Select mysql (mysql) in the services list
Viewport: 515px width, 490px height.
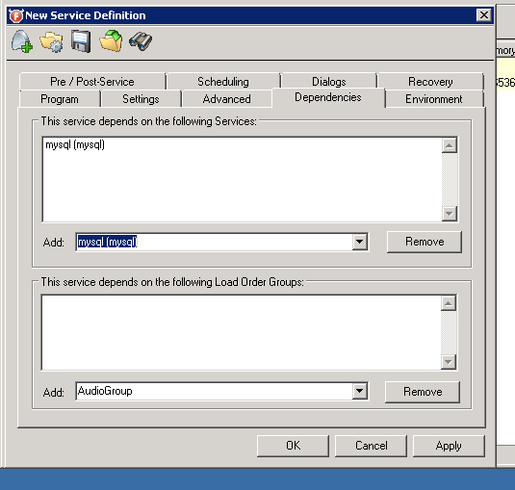(75, 144)
